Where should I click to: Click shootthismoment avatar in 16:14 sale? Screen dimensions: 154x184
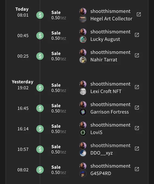coord(83,125)
